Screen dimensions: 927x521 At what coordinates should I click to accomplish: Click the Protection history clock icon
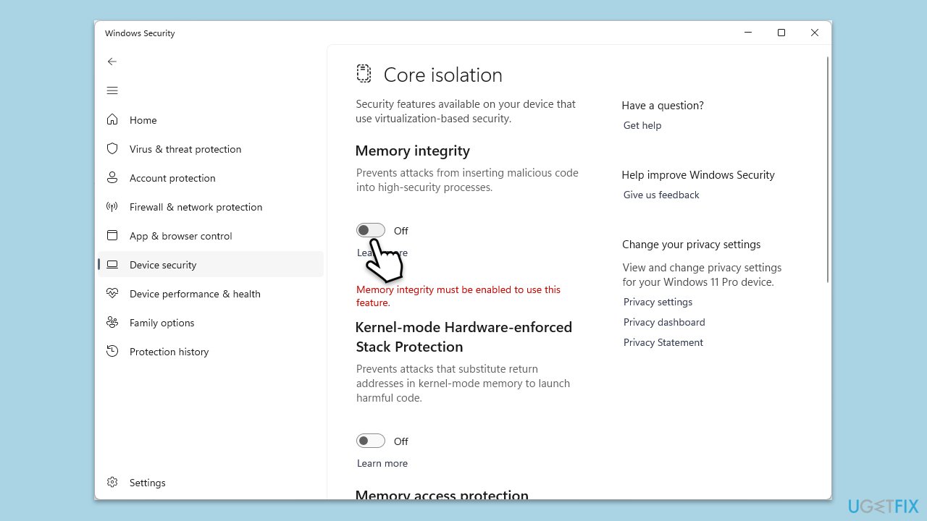pyautogui.click(x=112, y=352)
